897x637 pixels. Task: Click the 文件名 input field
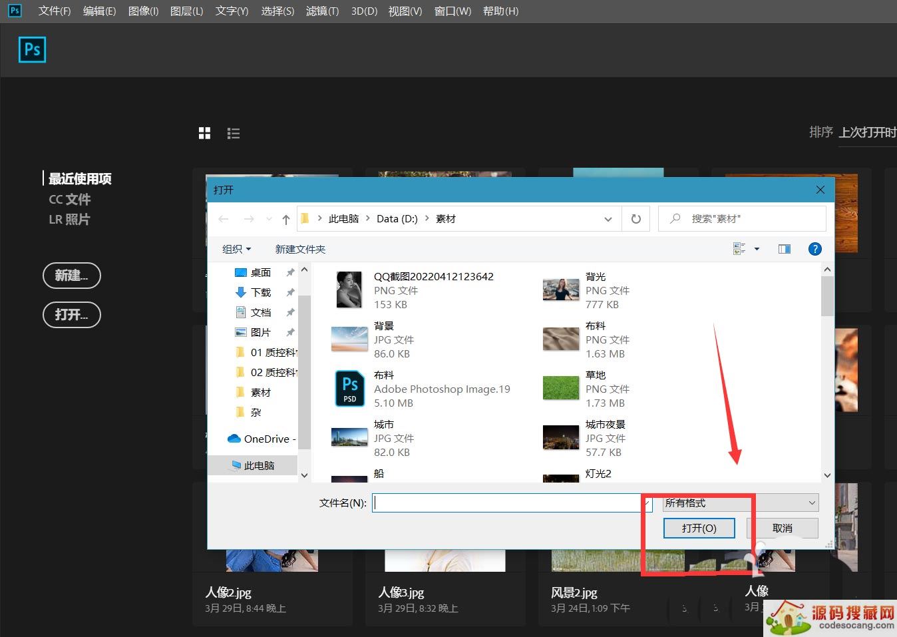click(x=506, y=503)
